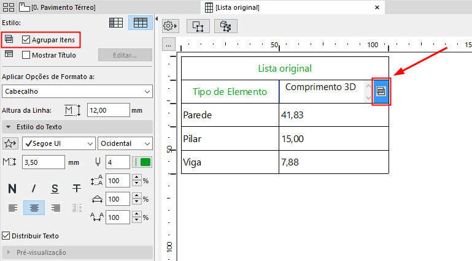The height and width of the screenshot is (261, 472).
Task: Toggle strikethrough text style
Action: tap(76, 188)
